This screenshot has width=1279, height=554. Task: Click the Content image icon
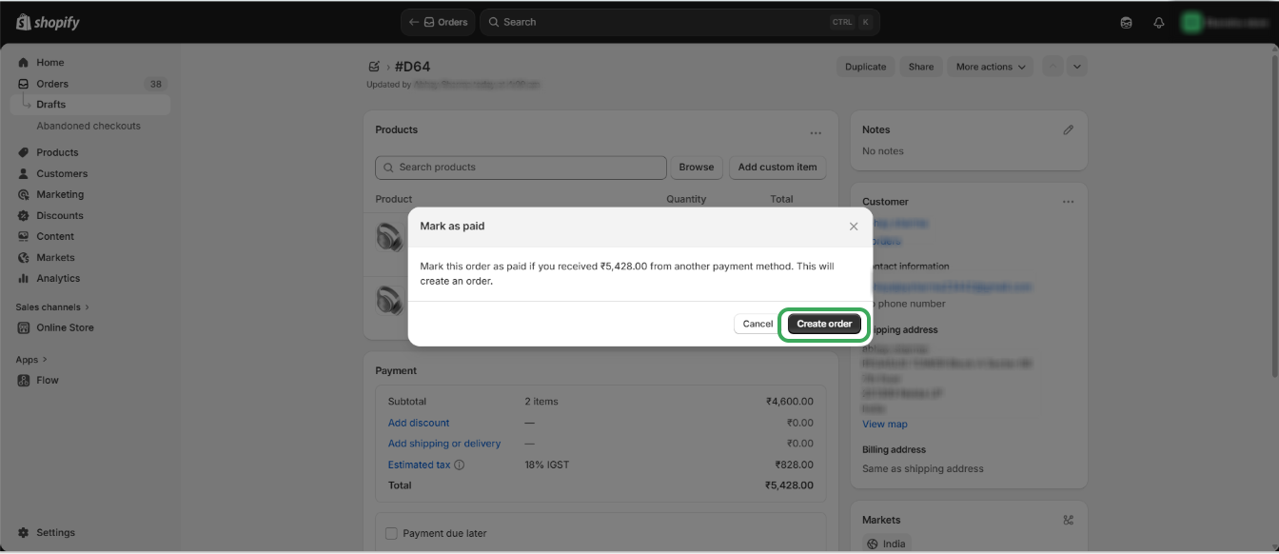(24, 236)
